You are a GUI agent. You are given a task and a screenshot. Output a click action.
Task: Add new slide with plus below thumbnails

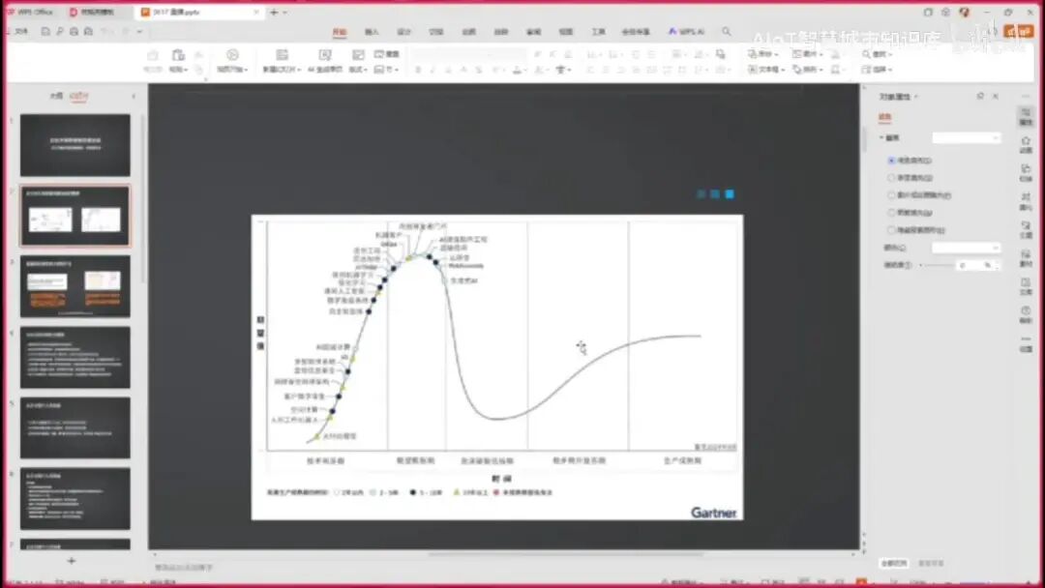tap(72, 561)
